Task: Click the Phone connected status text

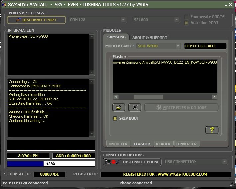Action: pyautogui.click(x=135, y=183)
